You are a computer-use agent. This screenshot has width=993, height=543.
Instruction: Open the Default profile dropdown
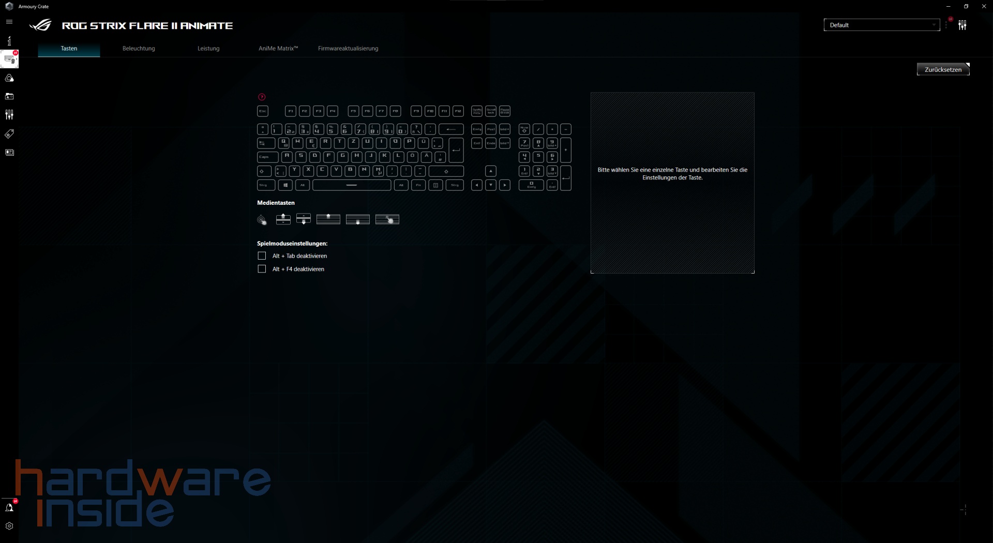(881, 25)
